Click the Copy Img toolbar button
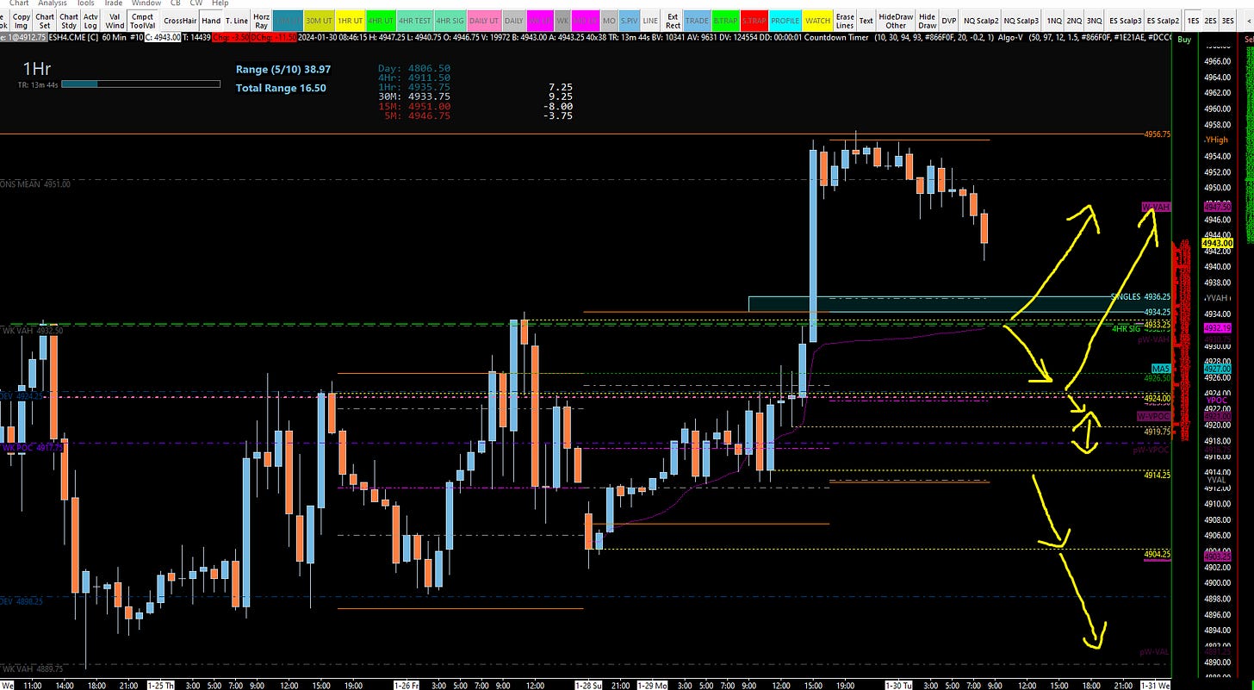1254x690 pixels. tap(22, 21)
